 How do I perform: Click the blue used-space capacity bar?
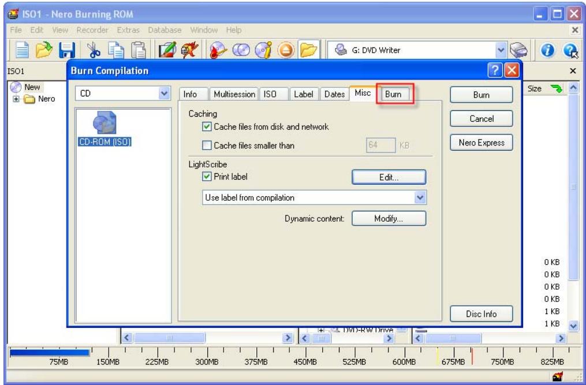pos(49,353)
